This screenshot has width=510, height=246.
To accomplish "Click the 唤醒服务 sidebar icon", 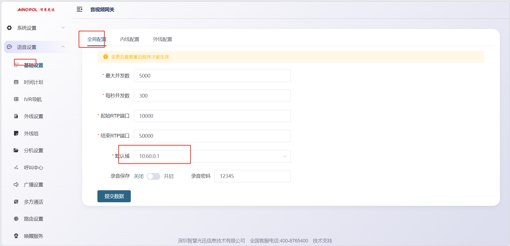I will 16,236.
